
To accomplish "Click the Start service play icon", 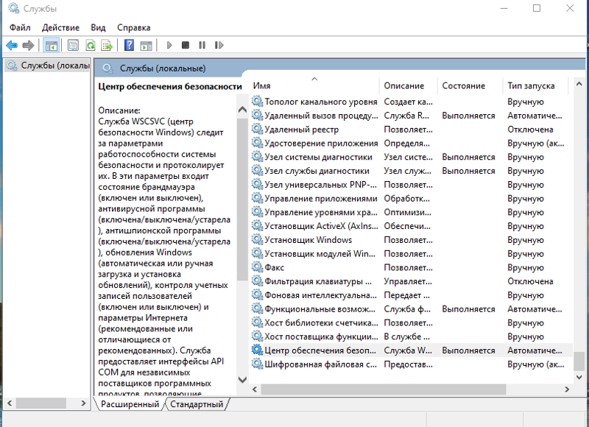I will (x=169, y=46).
